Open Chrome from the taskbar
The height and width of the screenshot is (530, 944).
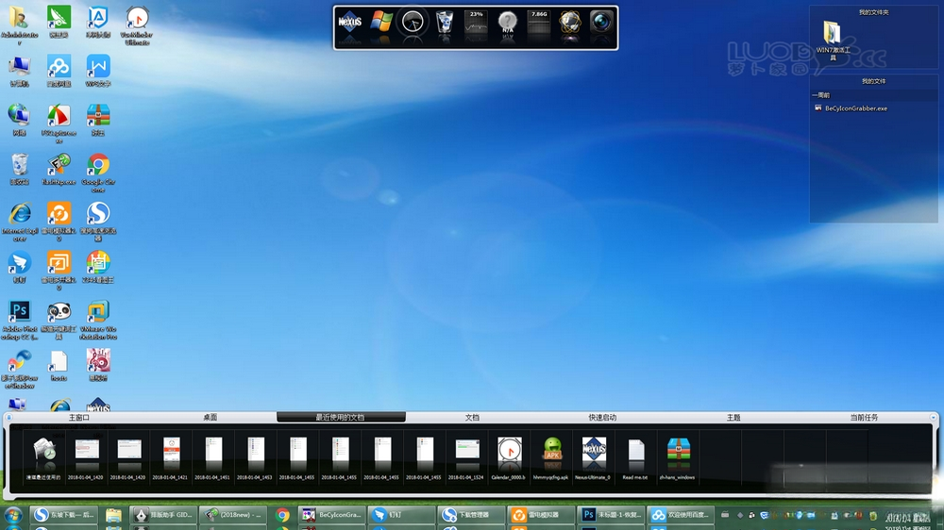pos(282,515)
